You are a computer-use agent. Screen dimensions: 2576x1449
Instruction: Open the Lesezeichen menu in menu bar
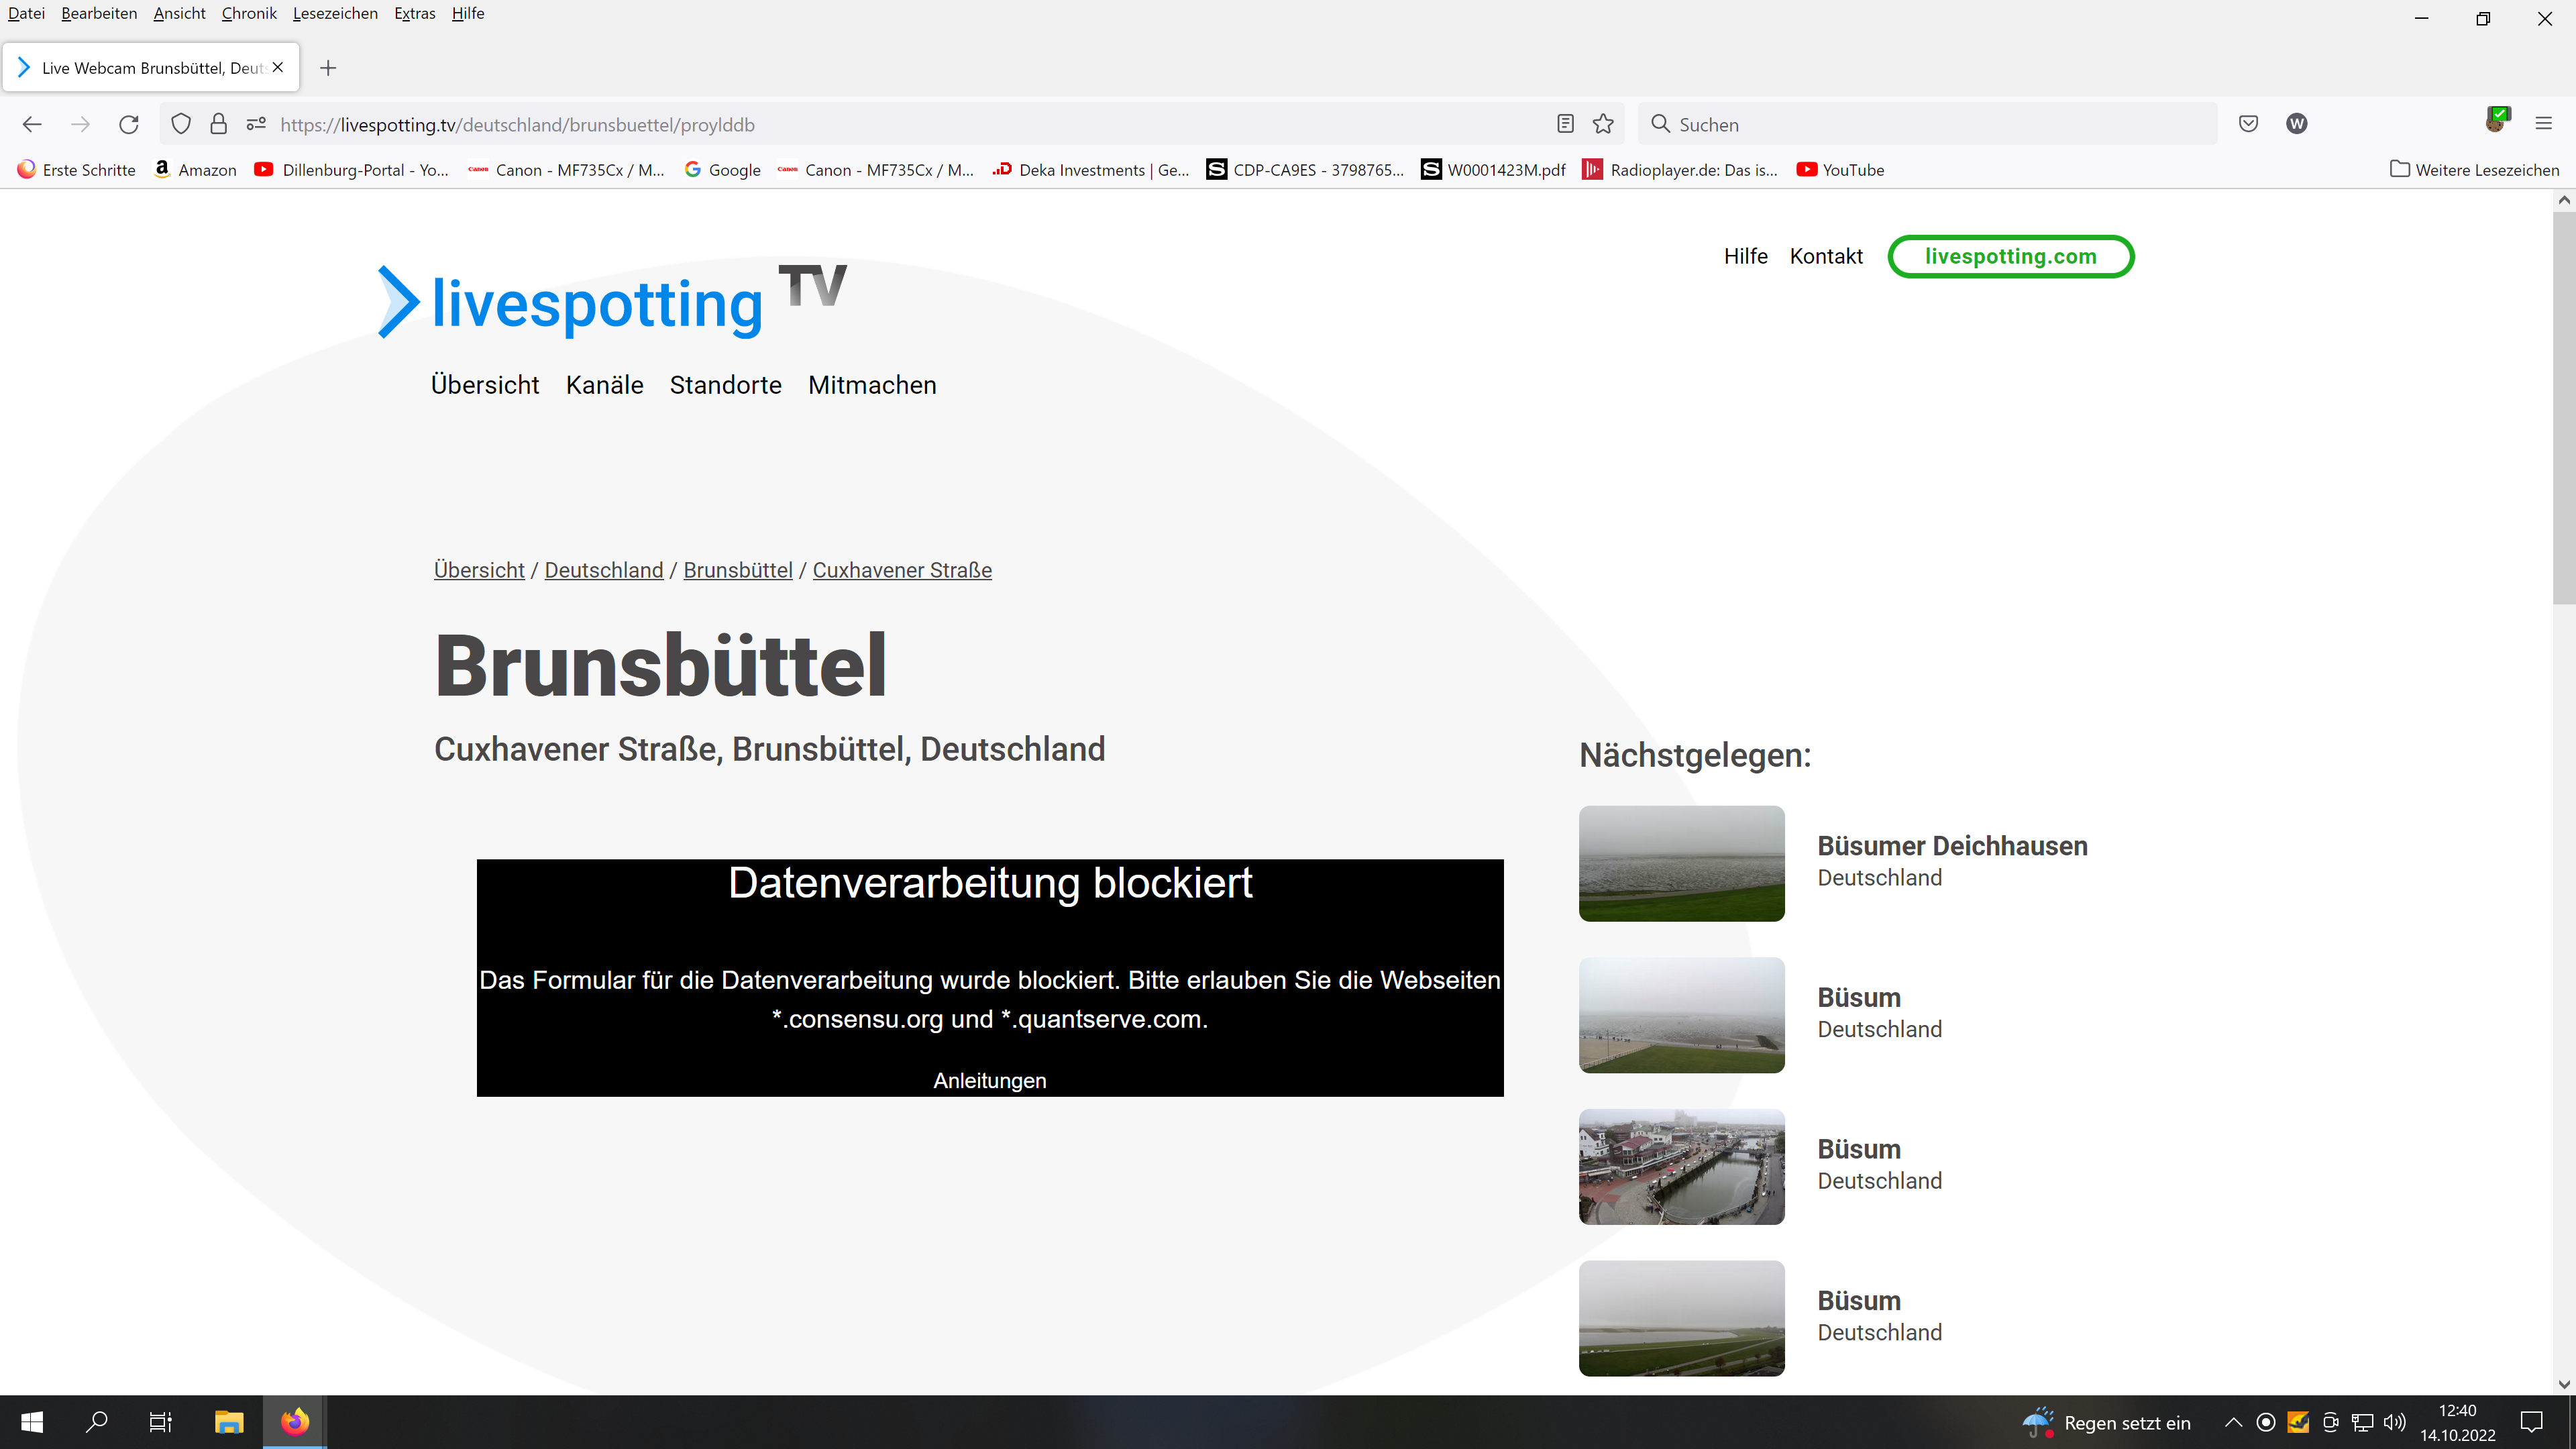(335, 13)
